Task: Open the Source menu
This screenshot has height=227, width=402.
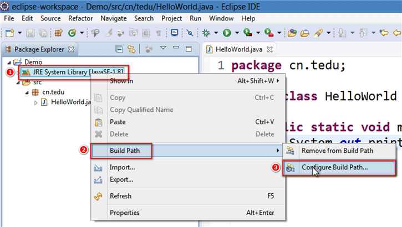Action: coord(50,18)
